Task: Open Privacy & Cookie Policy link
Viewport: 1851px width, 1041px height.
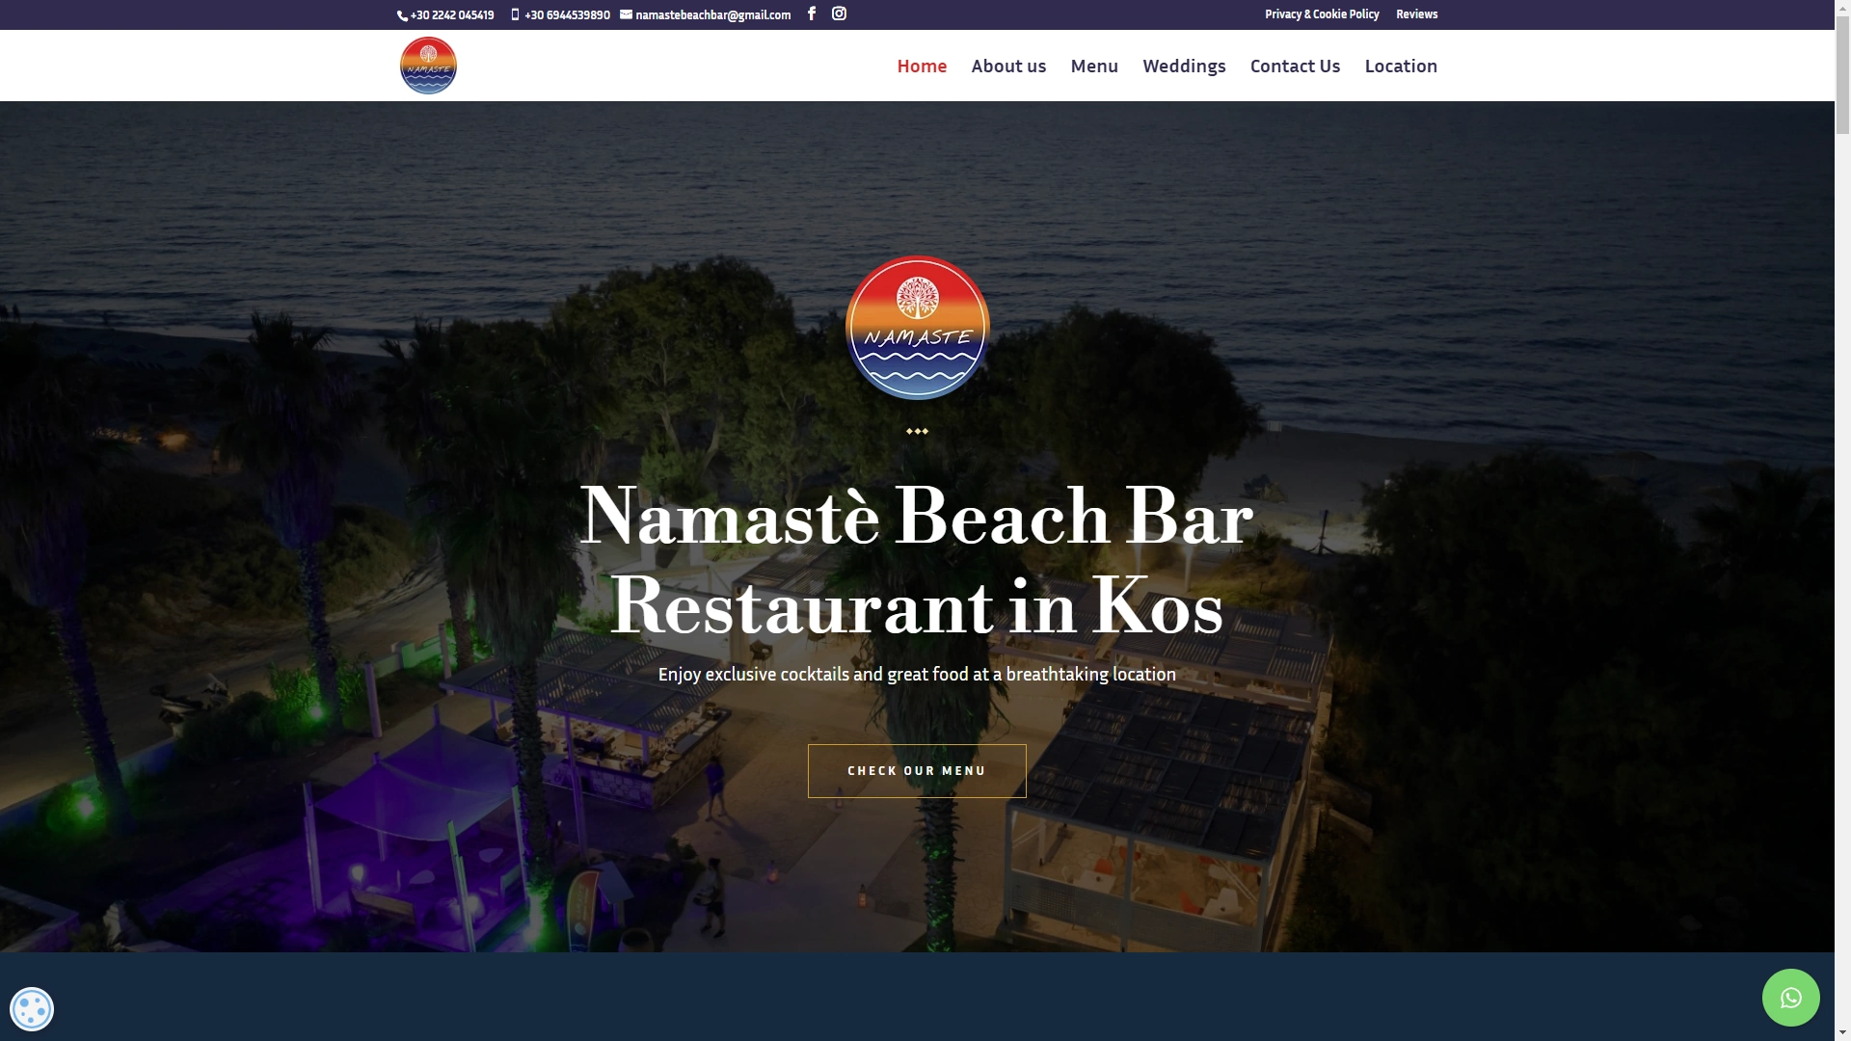Action: [x=1322, y=14]
